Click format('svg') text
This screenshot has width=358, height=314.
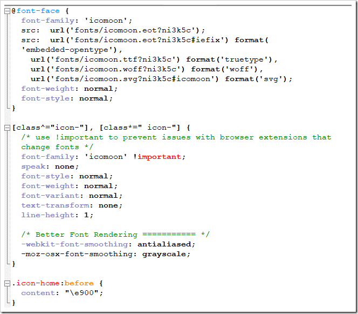pos(256,79)
